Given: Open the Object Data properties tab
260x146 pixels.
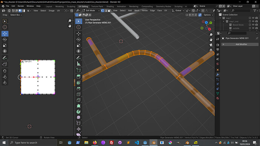Looking at the screenshot, I should [218, 94].
